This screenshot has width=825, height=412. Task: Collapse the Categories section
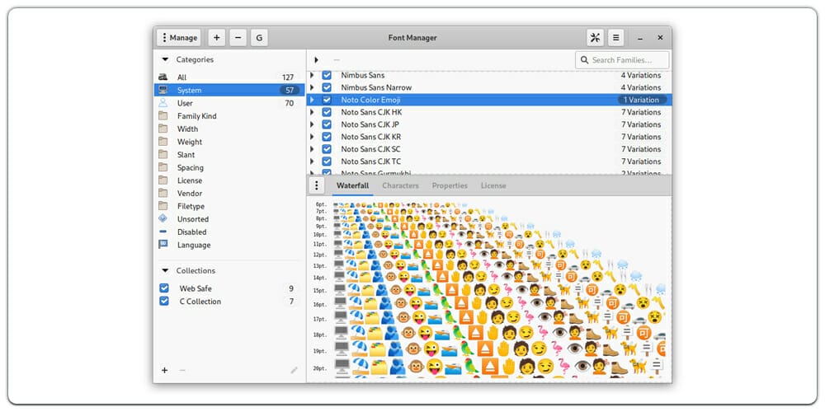point(165,60)
